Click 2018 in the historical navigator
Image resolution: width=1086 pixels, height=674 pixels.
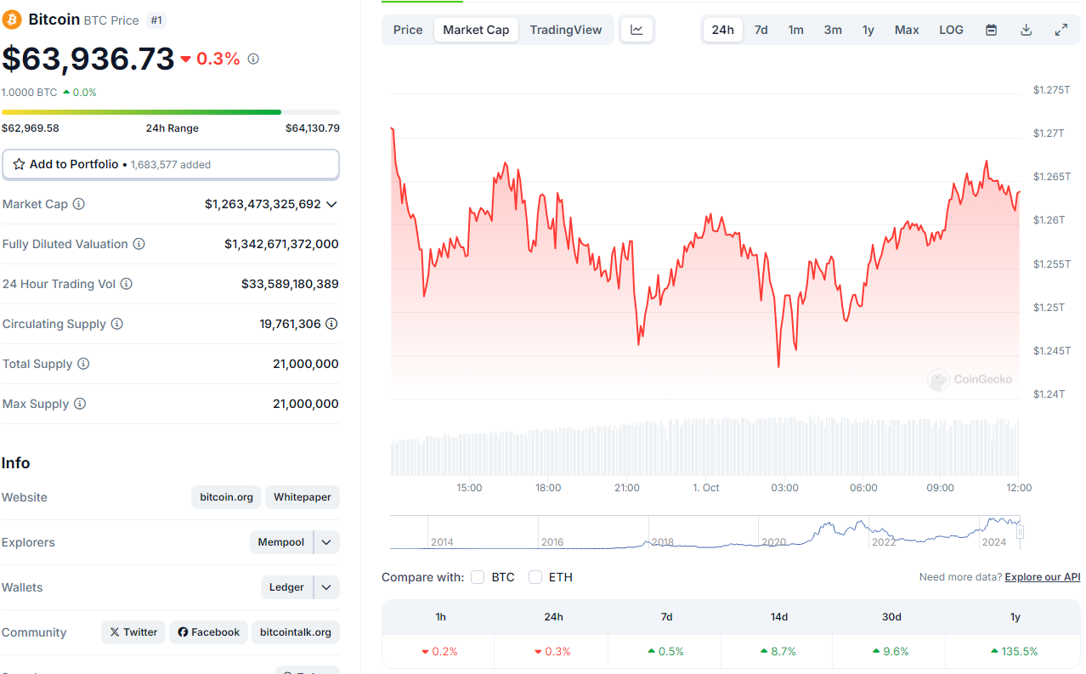click(x=662, y=541)
